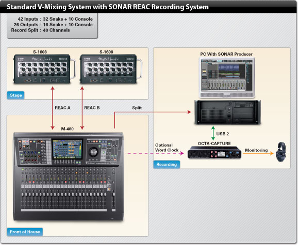Click the 'S-1608' label above the right snake
Image resolution: width=299 pixels, height=246 pixels.
point(106,52)
